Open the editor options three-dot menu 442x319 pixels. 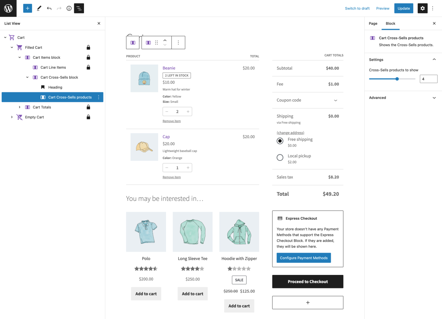click(433, 8)
